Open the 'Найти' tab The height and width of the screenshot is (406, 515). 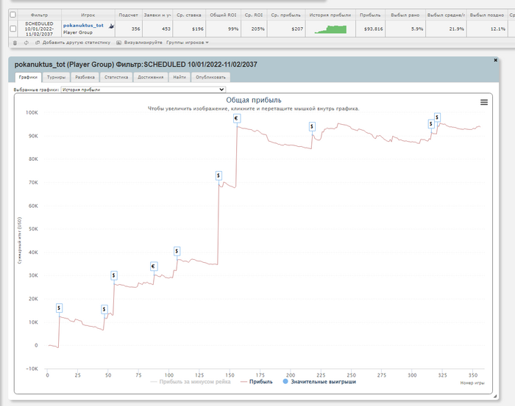click(180, 77)
